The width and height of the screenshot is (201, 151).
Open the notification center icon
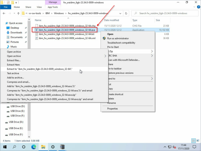coord(194,147)
